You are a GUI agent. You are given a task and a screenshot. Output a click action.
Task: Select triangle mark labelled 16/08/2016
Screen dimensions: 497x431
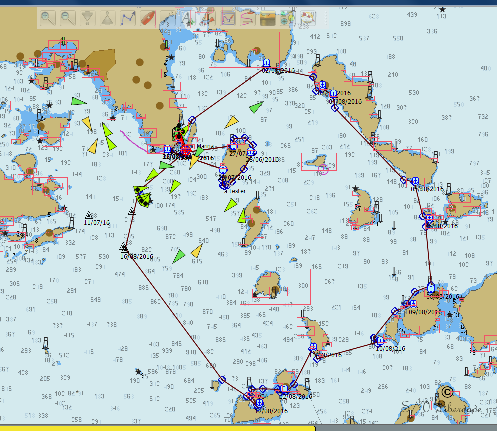click(x=124, y=246)
